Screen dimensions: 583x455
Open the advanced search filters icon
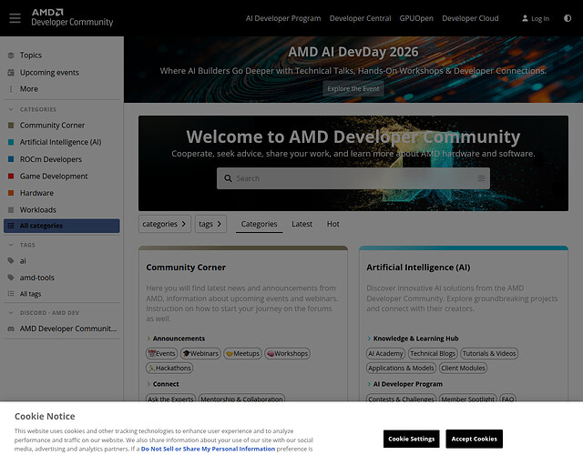coord(481,178)
